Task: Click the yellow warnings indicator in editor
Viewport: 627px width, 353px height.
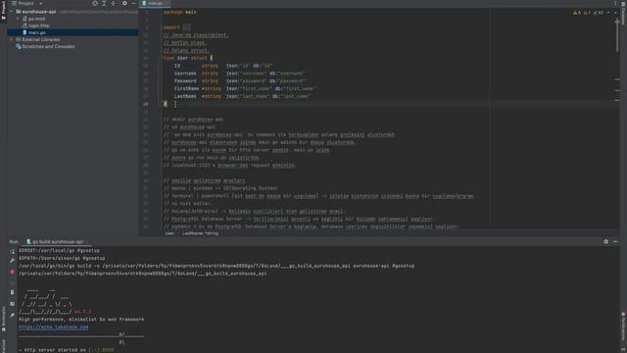Action: pos(576,13)
